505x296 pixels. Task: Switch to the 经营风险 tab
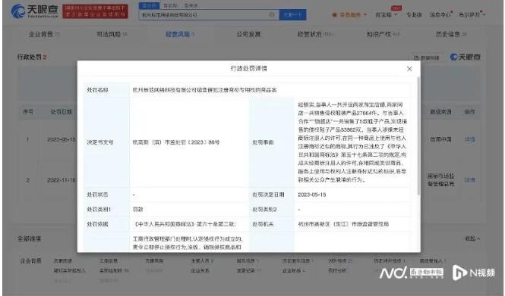pos(180,34)
